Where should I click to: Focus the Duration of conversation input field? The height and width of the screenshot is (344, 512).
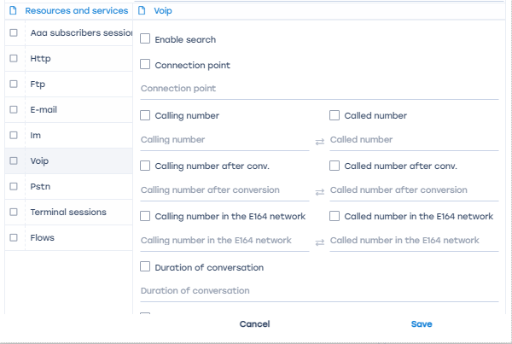click(x=319, y=291)
